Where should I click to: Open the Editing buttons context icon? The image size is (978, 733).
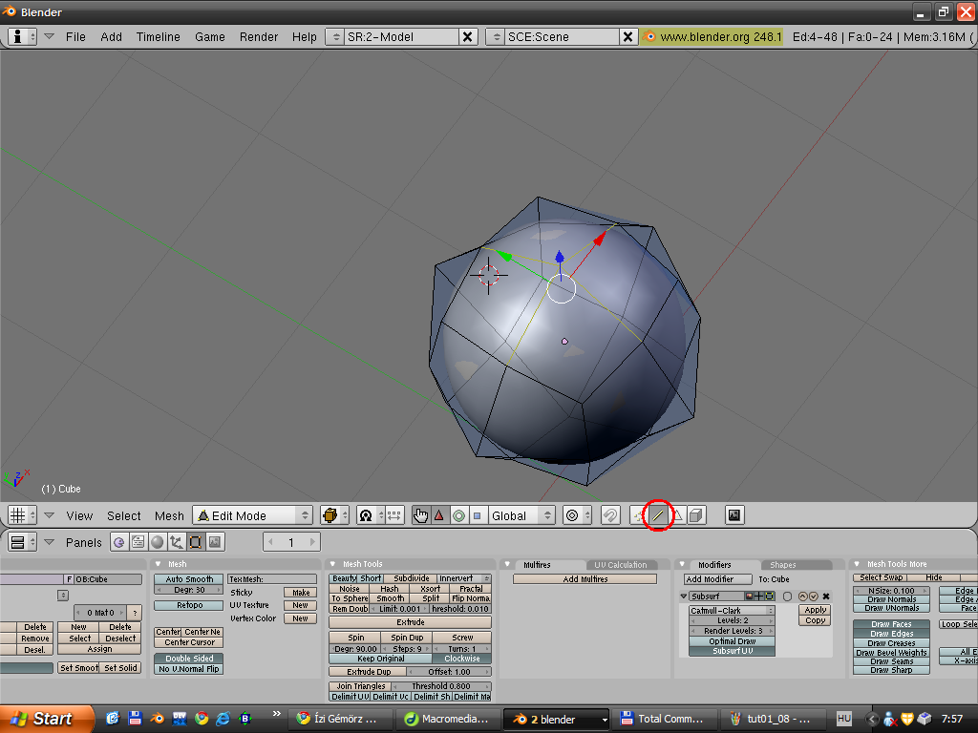pyautogui.click(x=195, y=542)
